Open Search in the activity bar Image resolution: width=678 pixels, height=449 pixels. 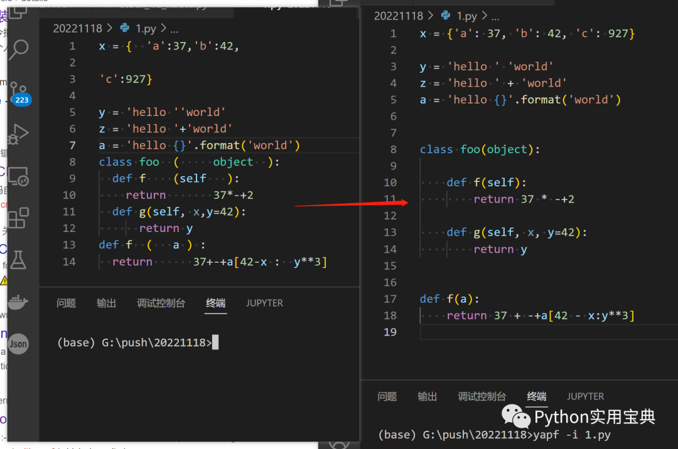pos(19,50)
